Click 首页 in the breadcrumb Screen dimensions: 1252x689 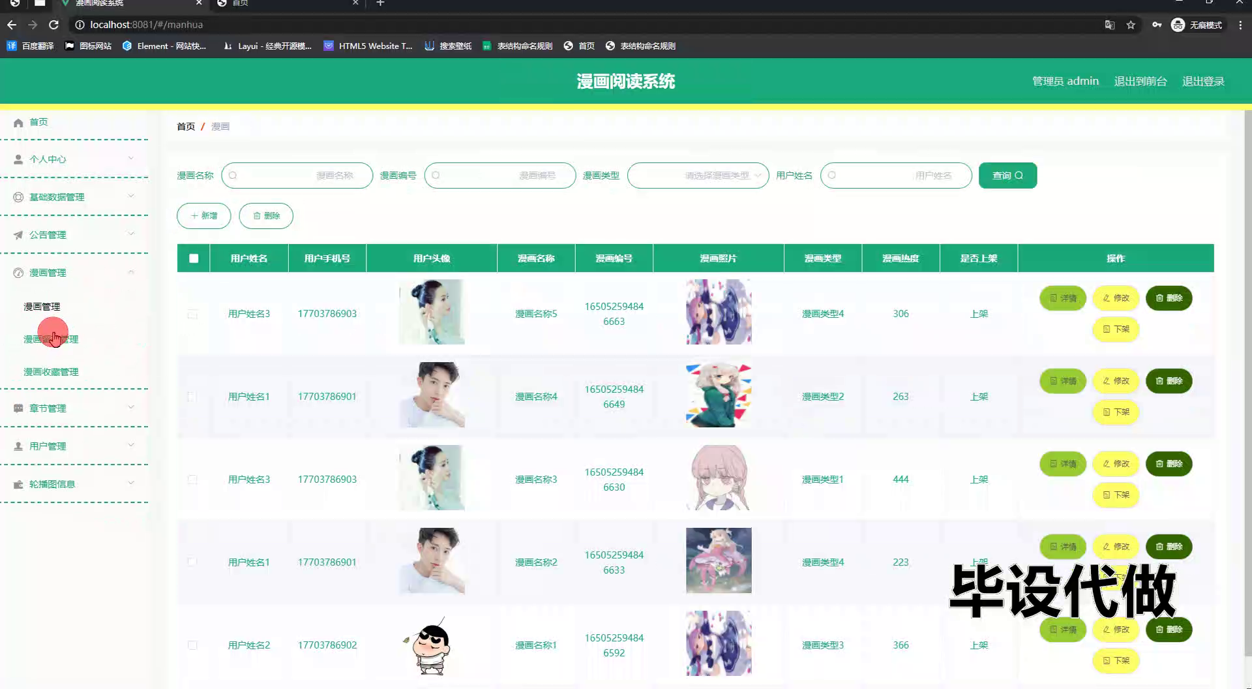coord(186,127)
